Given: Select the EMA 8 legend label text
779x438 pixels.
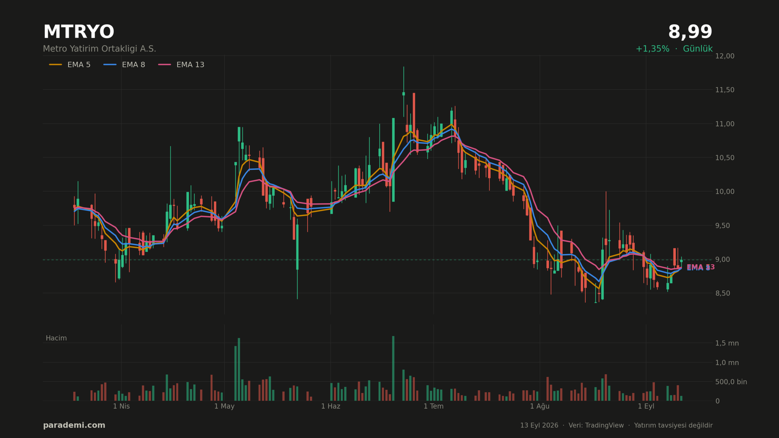Looking at the screenshot, I should 133,65.
